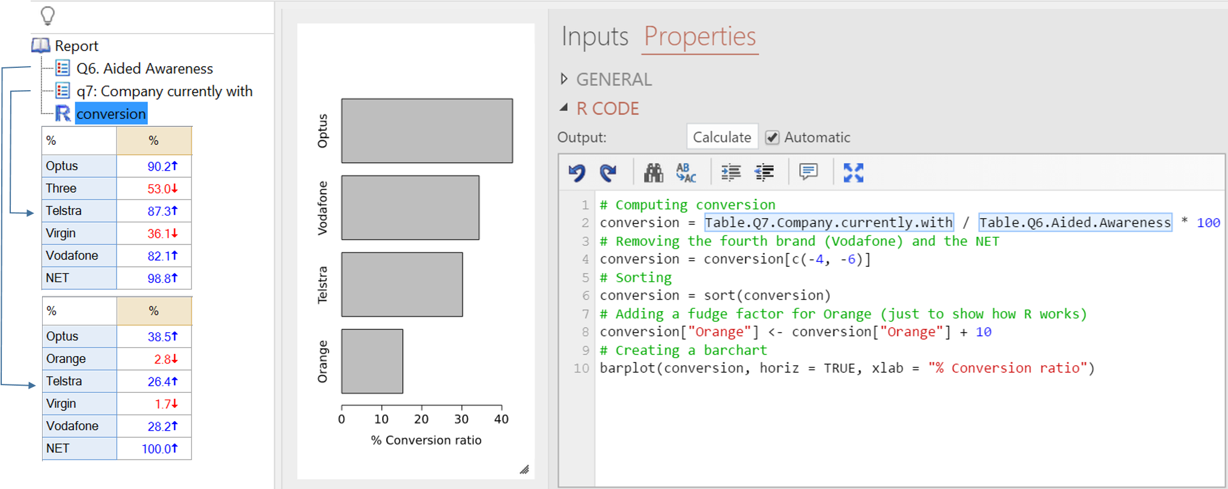Click the undo arrow in code toolbar
Image resolution: width=1228 pixels, height=489 pixels.
click(x=577, y=173)
